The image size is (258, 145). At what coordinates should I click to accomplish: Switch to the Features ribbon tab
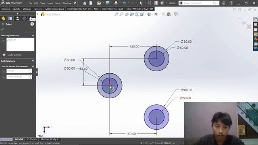pyautogui.click(x=5, y=9)
